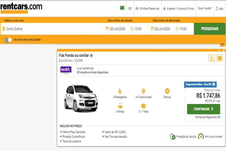The width and height of the screenshot is (226, 151).
Task: Click the Km Livre ilimitado gauge icon
Action: point(201,136)
